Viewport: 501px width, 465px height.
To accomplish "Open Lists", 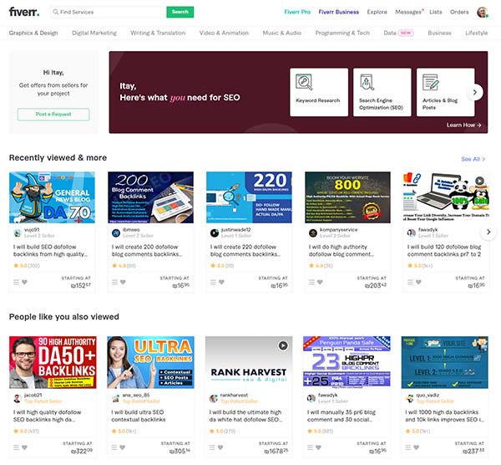I will [x=436, y=13].
